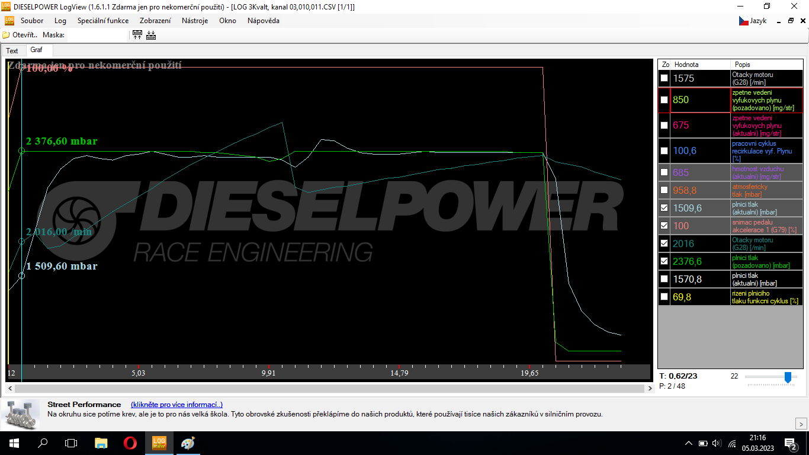Viewport: 809px width, 455px height.
Task: Launch Opera browser from the taskbar
Action: [130, 443]
